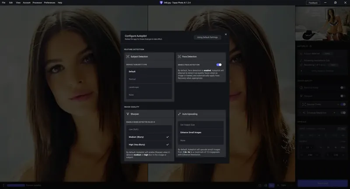Image resolution: width=350 pixels, height=189 pixels.
Task: Click the Auto-Upscaling arrows icon
Action: pyautogui.click(x=179, y=114)
